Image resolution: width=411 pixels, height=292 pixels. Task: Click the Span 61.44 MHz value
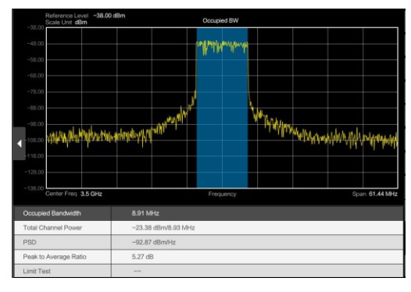[383, 194]
